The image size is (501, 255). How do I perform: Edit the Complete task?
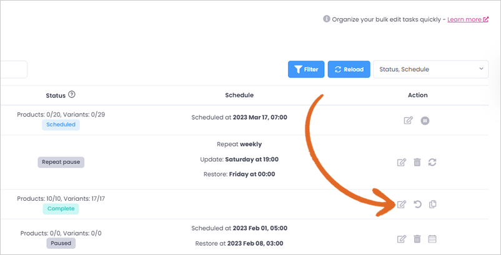(402, 204)
